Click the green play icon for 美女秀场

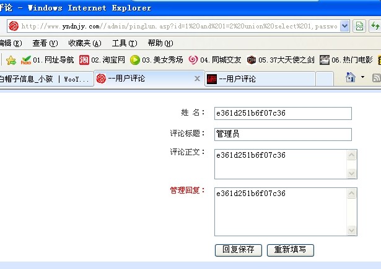135,60
